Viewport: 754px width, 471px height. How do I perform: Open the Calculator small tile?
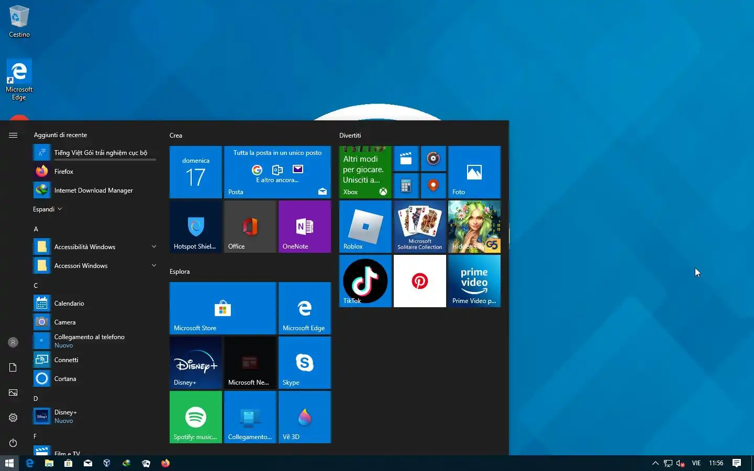coord(406,186)
